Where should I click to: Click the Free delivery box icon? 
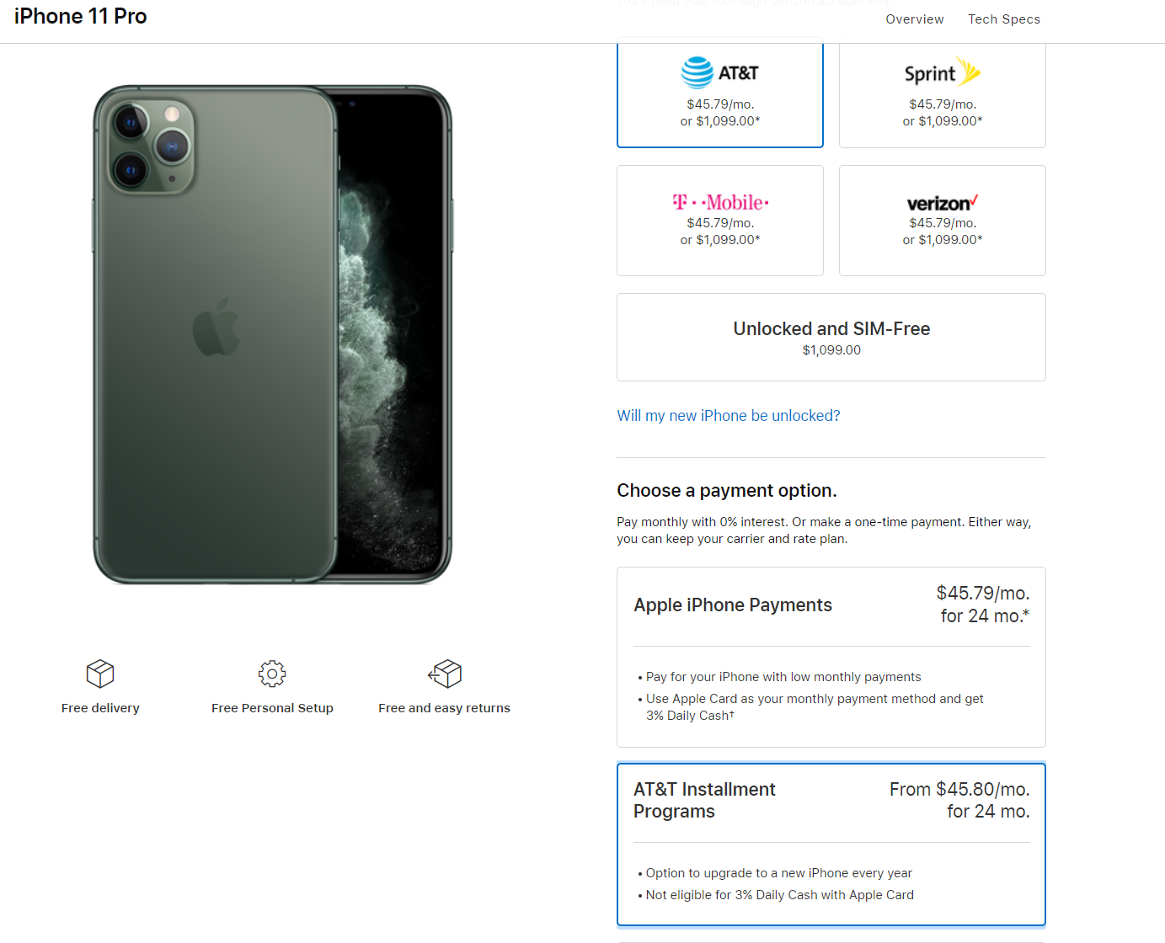point(100,674)
